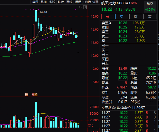Image resolution: width=159 pixels, height=132 pixels.
Task: Select 卖一 price 10.22
Action: click(x=123, y=41)
